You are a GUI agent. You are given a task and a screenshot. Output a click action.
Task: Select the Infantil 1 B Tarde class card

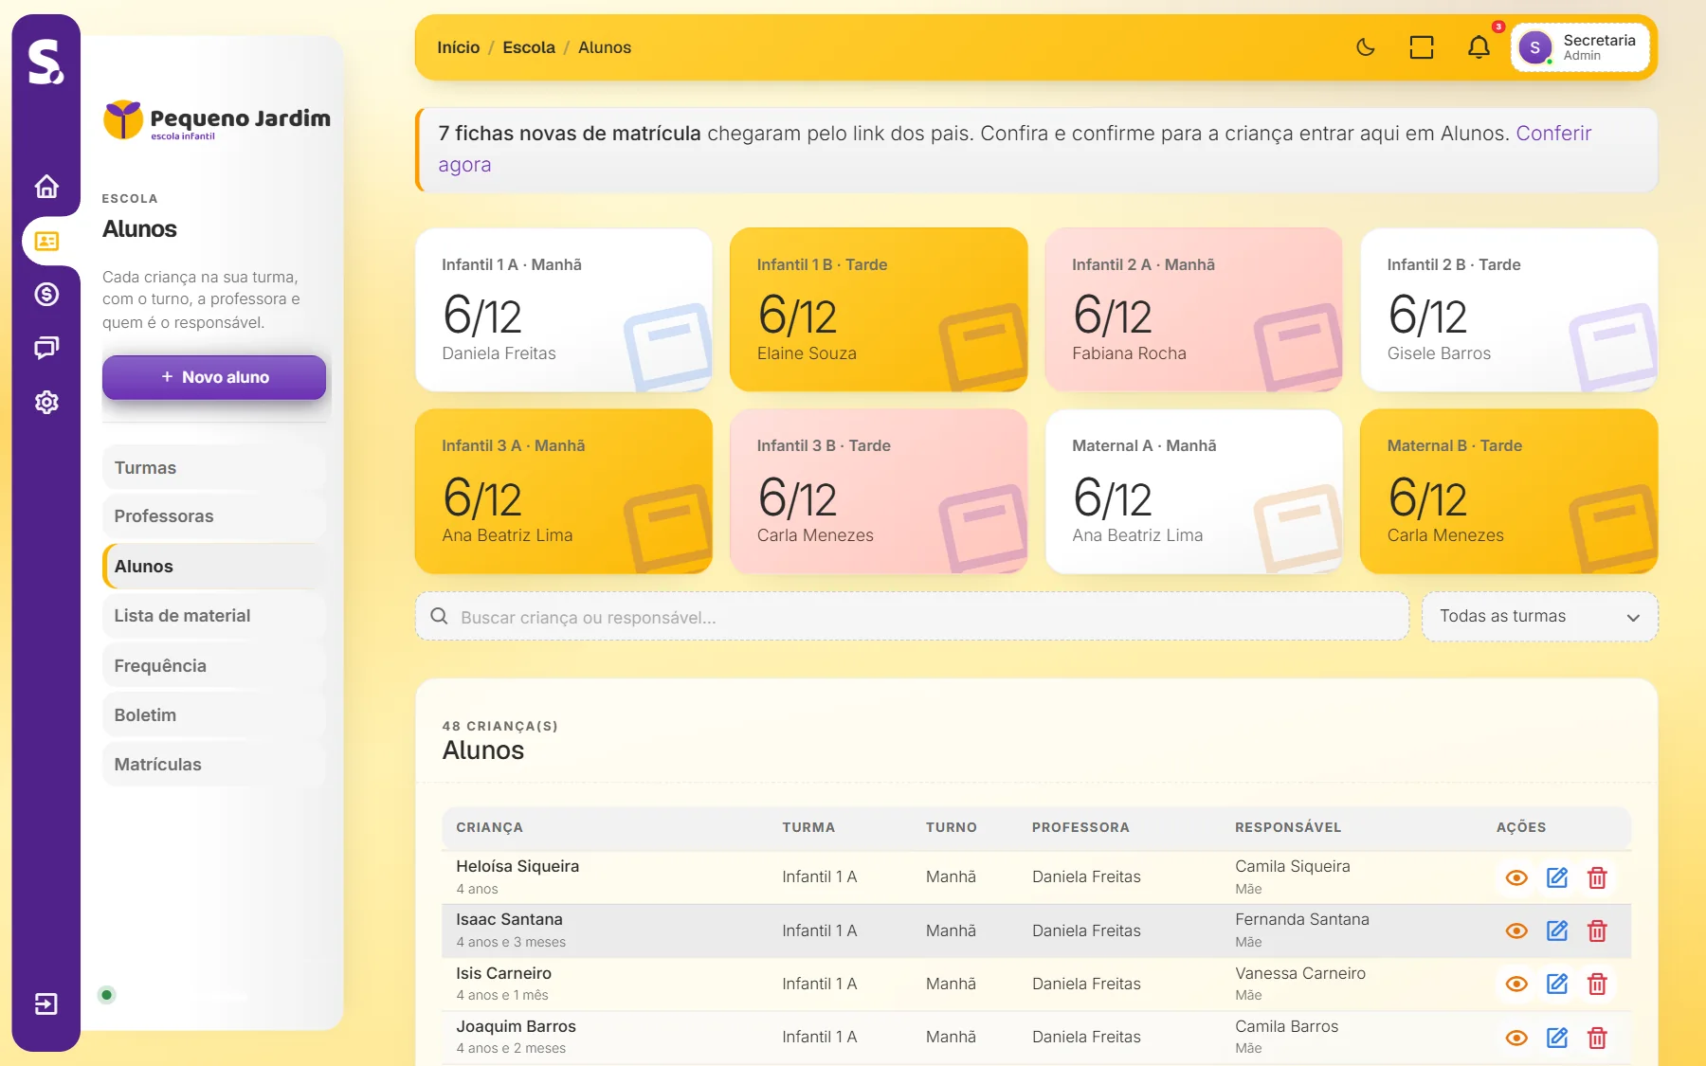coord(879,310)
